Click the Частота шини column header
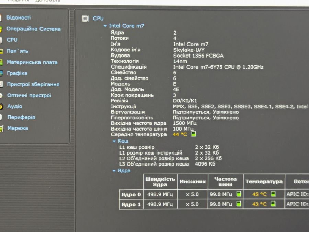Screen dimensions: 309x232 225,182
